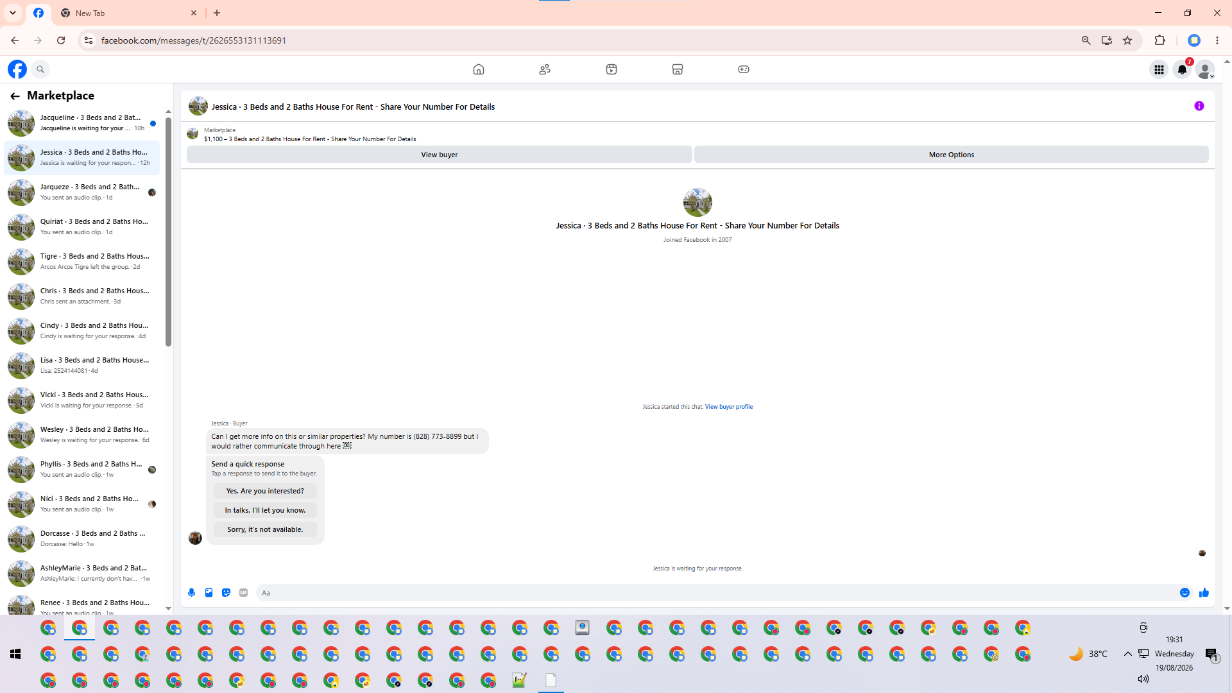Open the View buyer profile link
This screenshot has height=693, width=1232.
coord(729,407)
